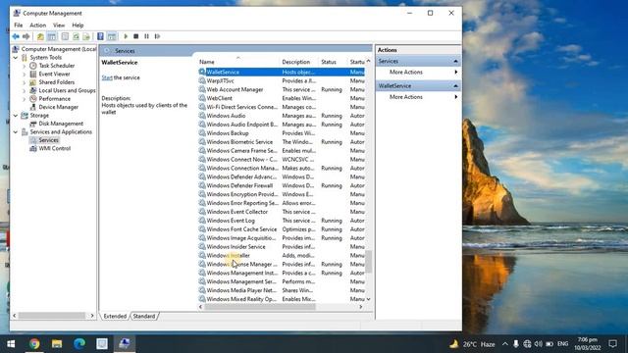Click the services list vertical scrollbar thumb
Image resolution: width=628 pixels, height=353 pixels.
(369, 262)
